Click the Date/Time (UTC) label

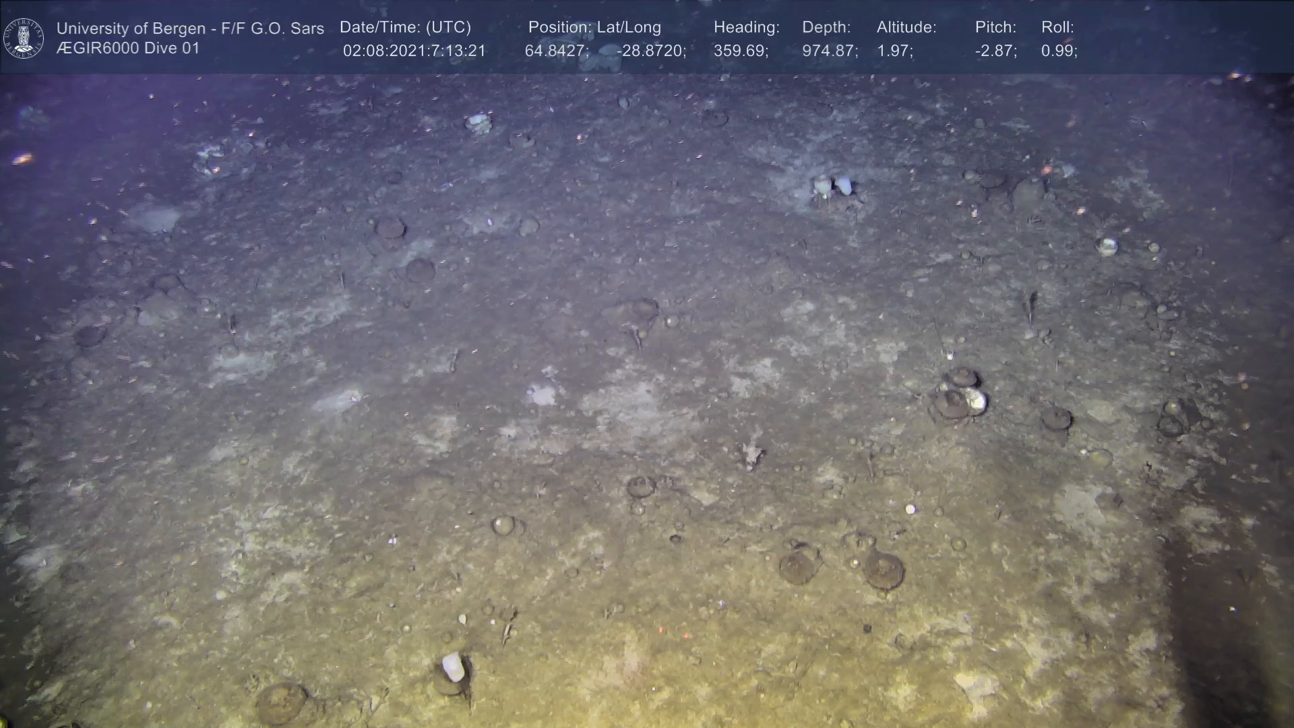(405, 28)
